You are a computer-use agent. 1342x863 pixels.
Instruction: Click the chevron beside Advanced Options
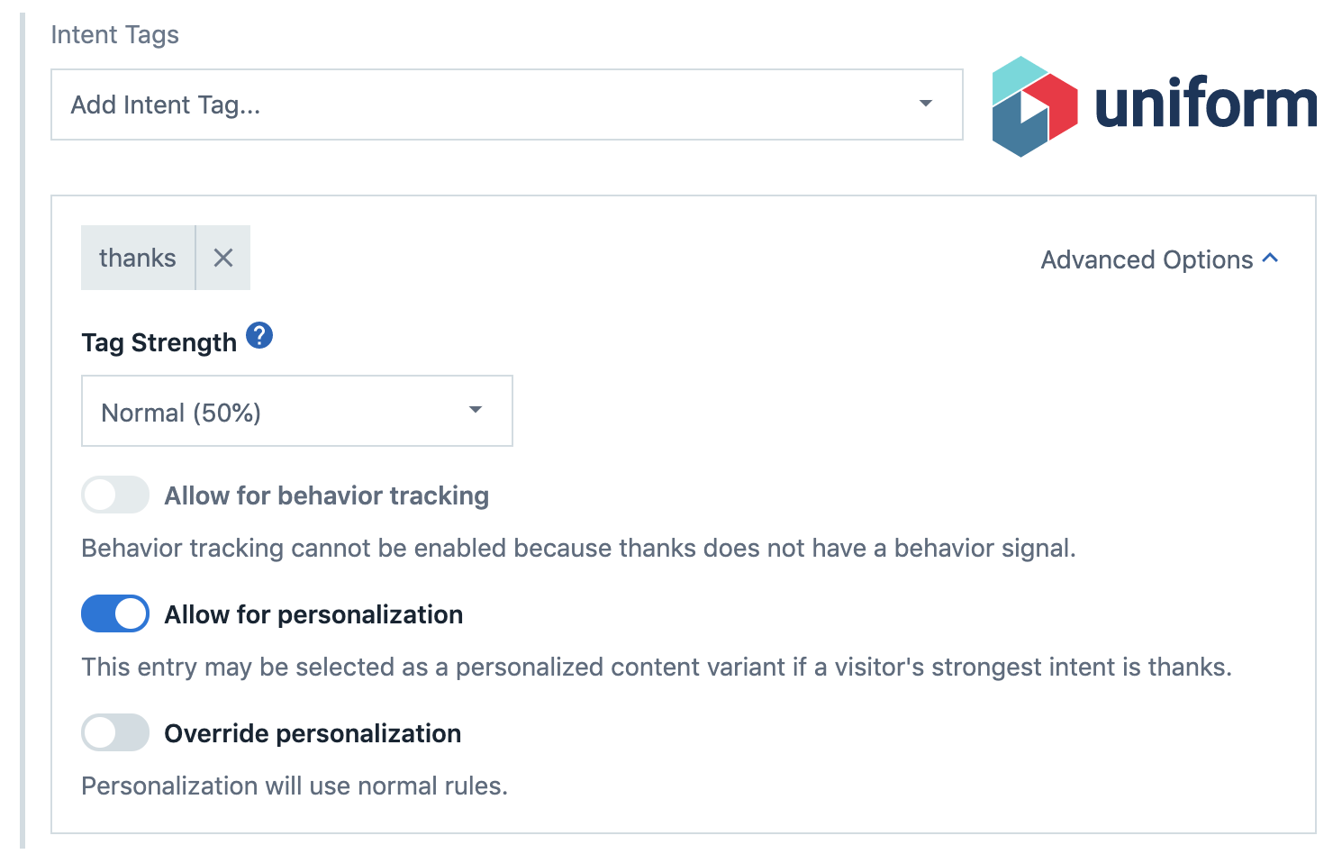[1271, 259]
